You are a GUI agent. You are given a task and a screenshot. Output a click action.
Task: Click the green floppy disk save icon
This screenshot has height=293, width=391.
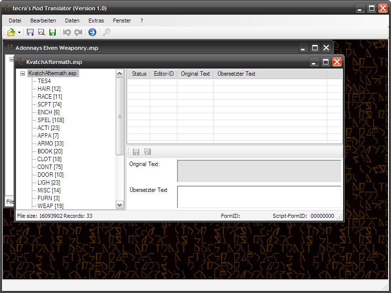point(52,32)
